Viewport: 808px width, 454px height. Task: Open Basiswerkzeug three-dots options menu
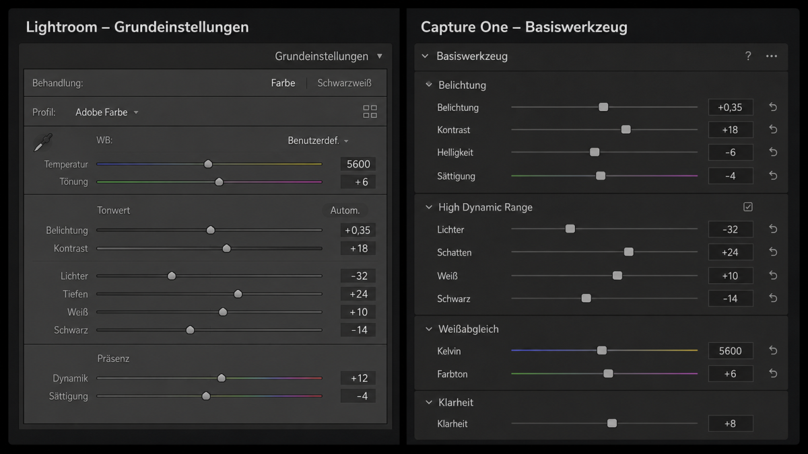772,56
